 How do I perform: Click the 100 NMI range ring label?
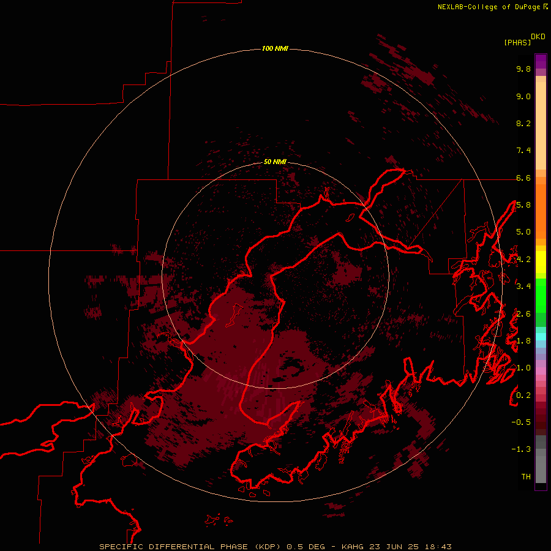(x=275, y=48)
